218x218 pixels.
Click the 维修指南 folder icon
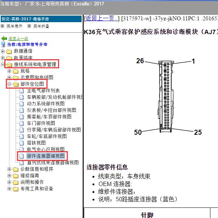pyautogui.click(x=16, y=176)
